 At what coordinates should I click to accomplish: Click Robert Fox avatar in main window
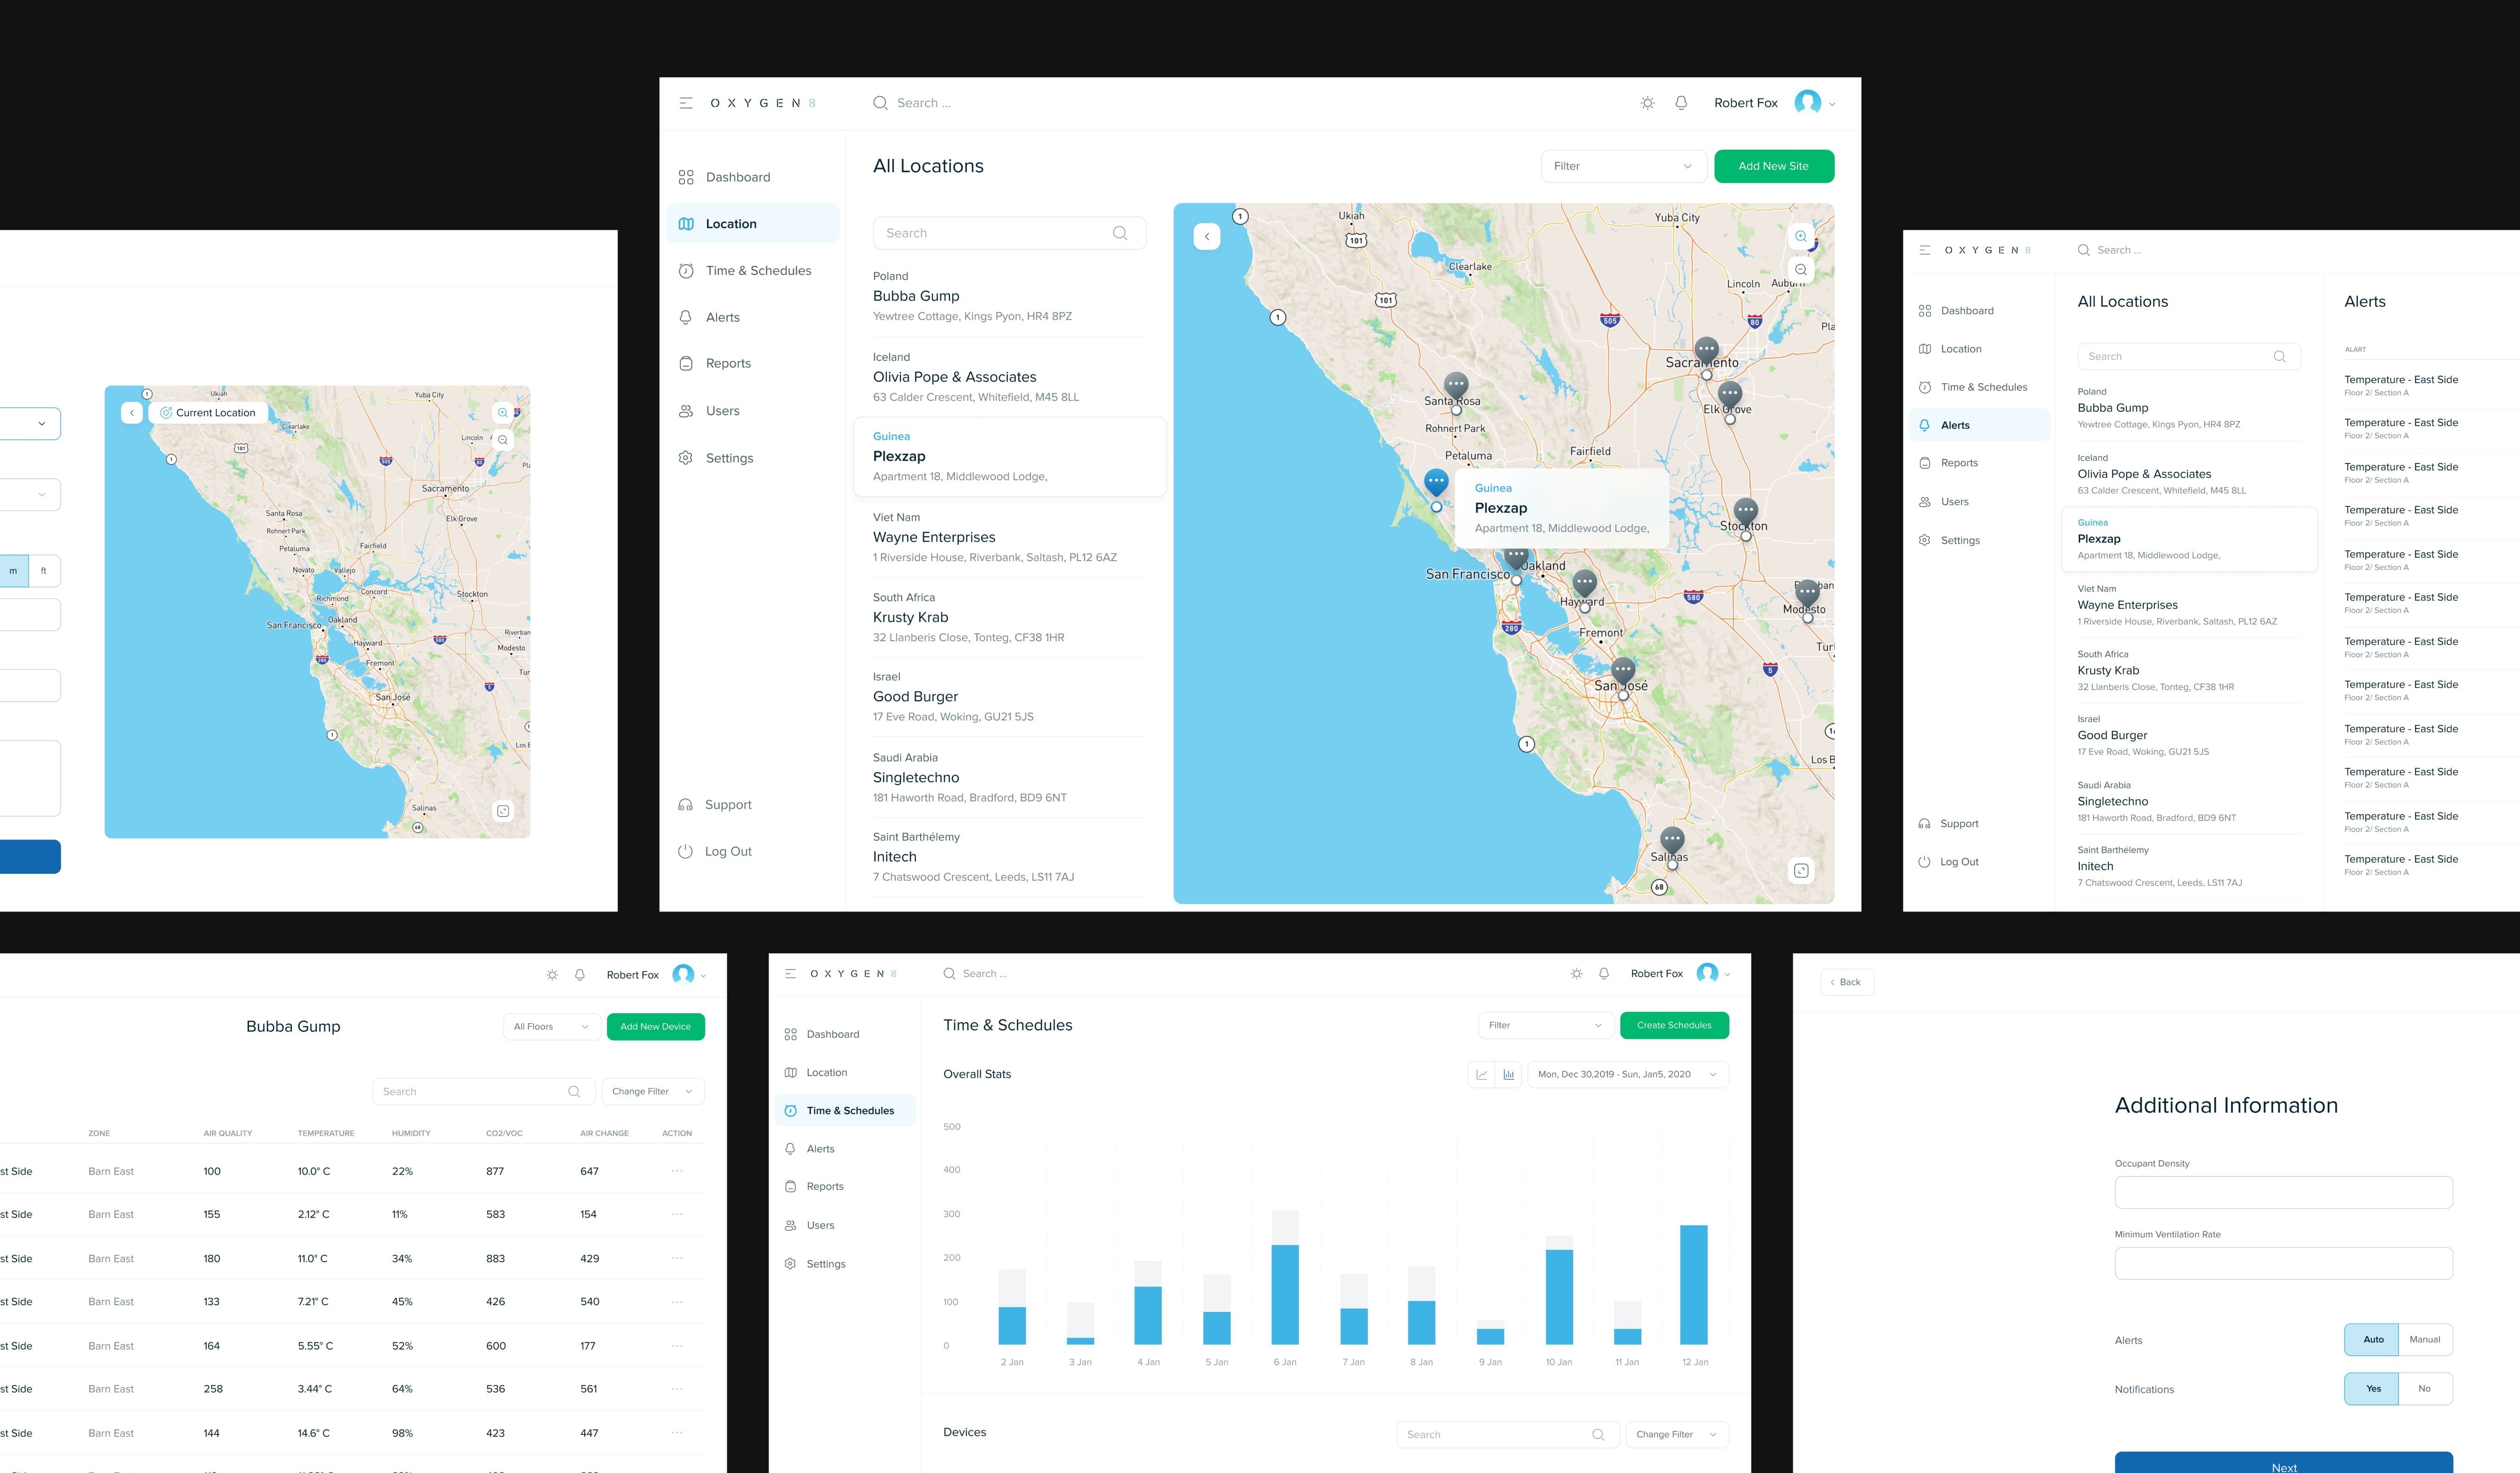(1807, 103)
